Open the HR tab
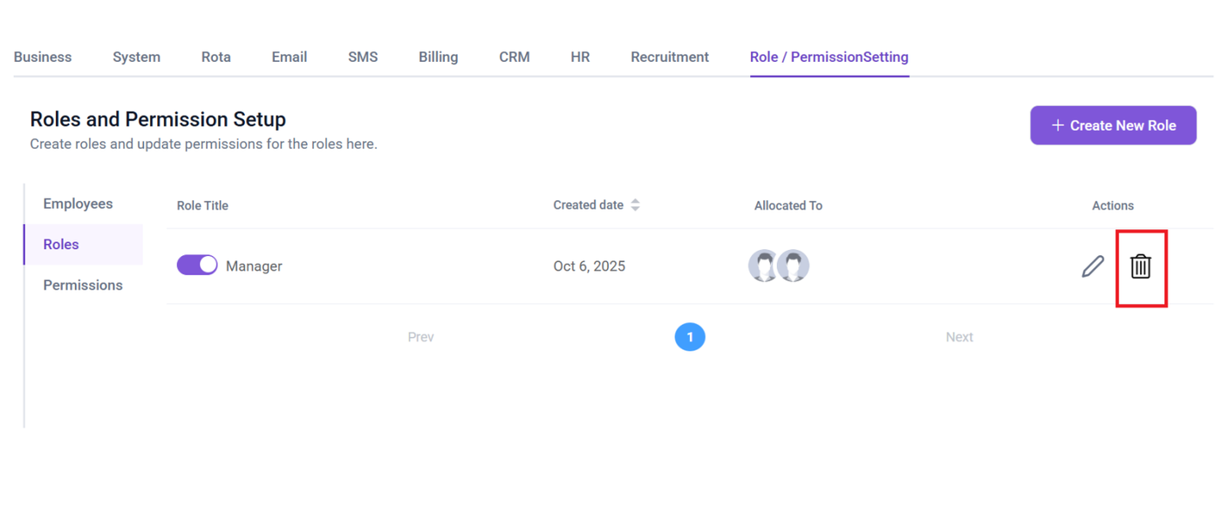The image size is (1221, 506). pyautogui.click(x=580, y=57)
